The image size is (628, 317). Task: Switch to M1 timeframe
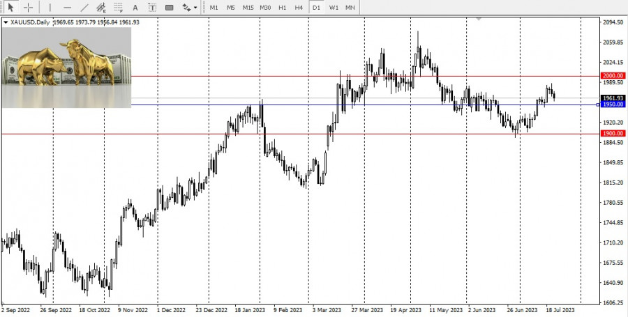point(214,8)
